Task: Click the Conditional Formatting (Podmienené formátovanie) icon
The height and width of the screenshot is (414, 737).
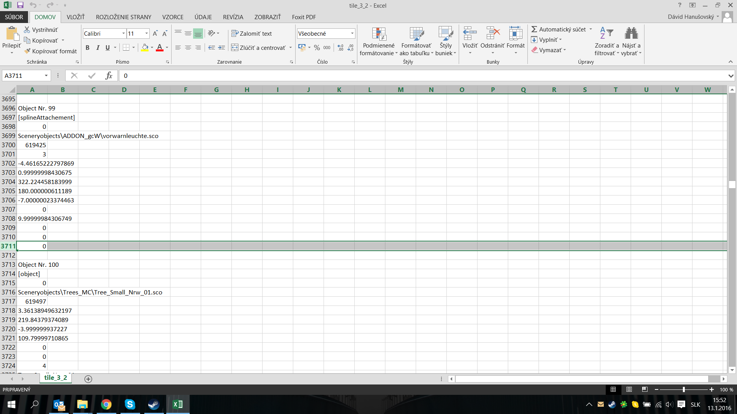Action: (378, 34)
